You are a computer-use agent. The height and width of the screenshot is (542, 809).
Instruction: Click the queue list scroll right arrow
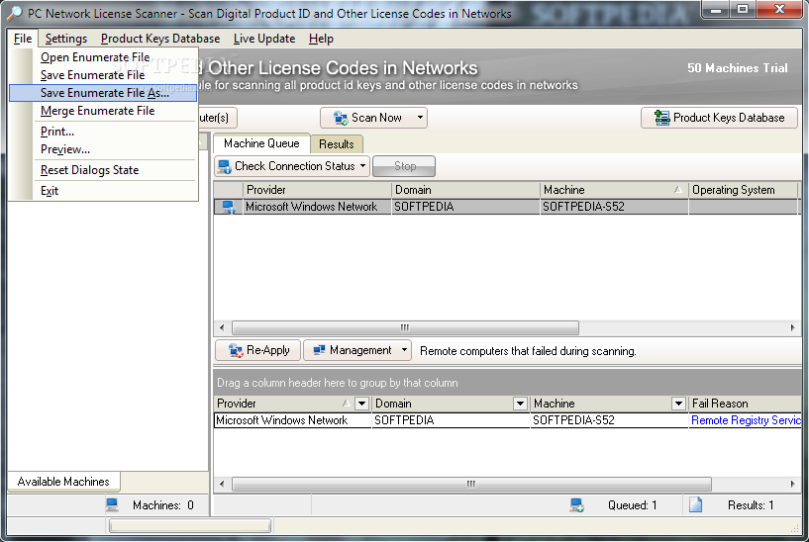tap(792, 327)
